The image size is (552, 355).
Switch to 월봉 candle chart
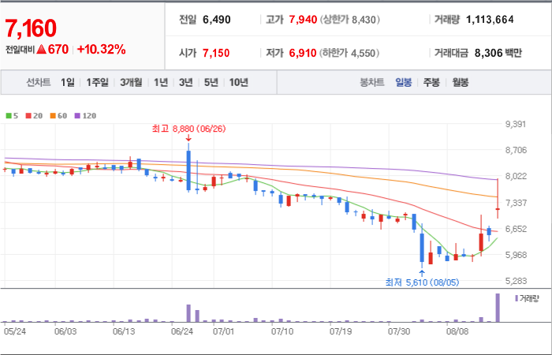[460, 83]
